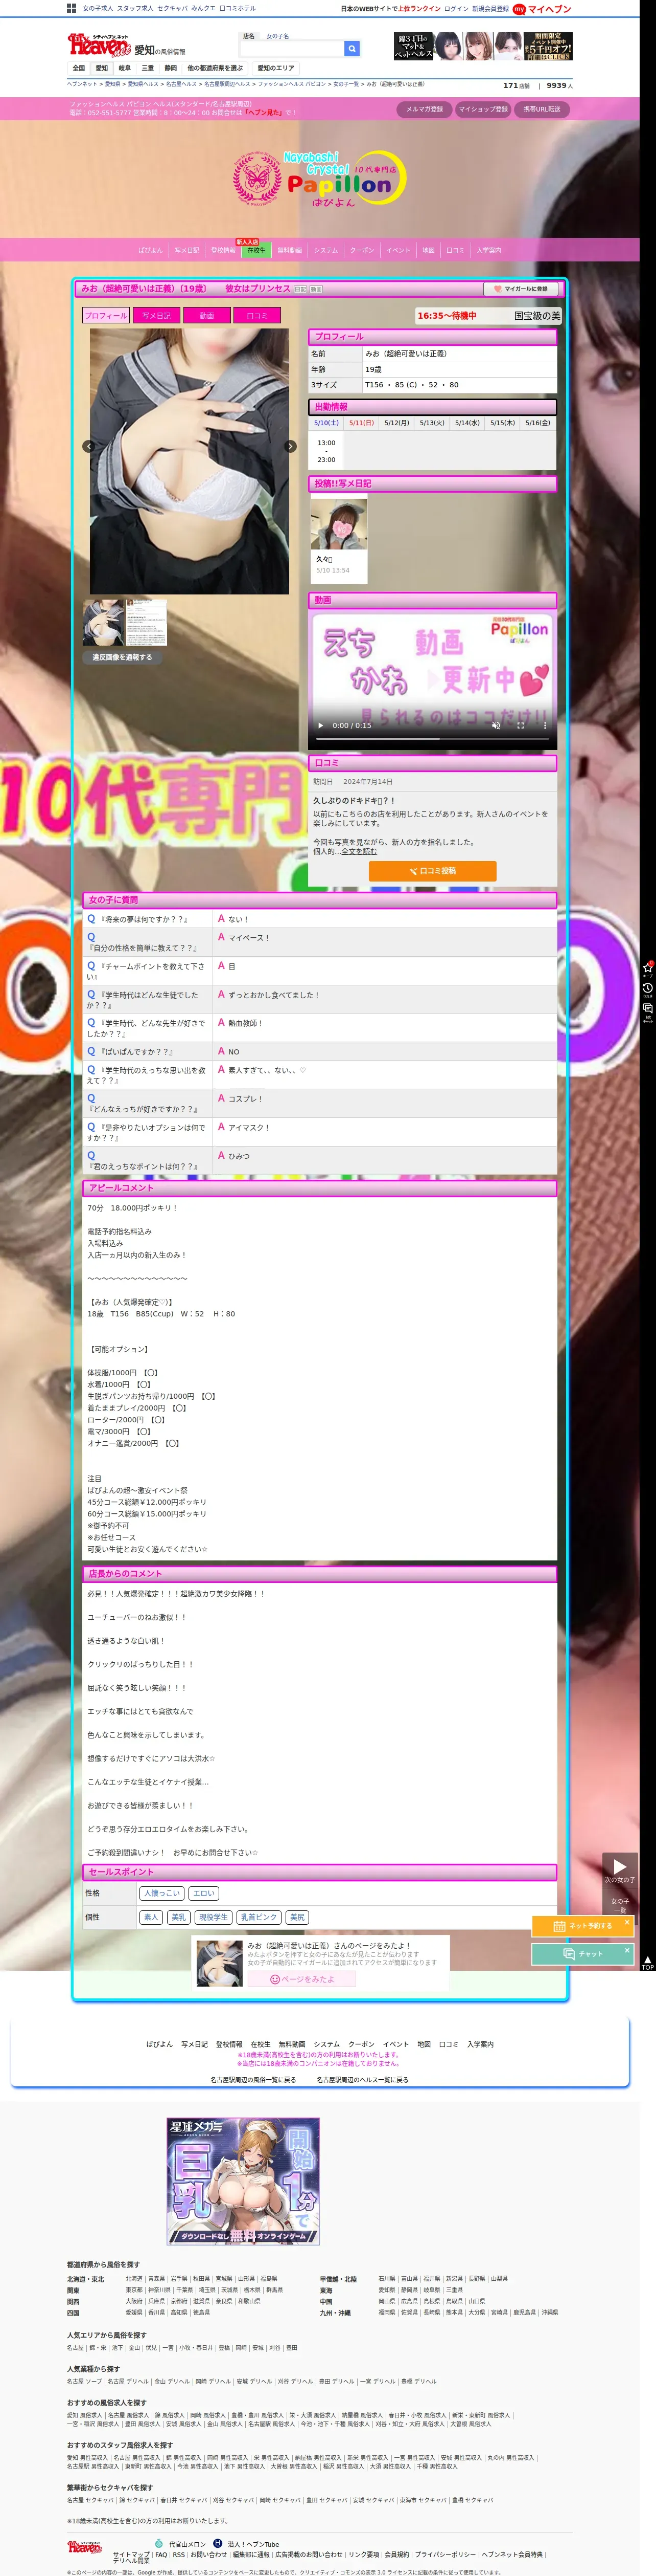Select the 5/11(日) schedule date
656x2576 pixels.
(361, 422)
